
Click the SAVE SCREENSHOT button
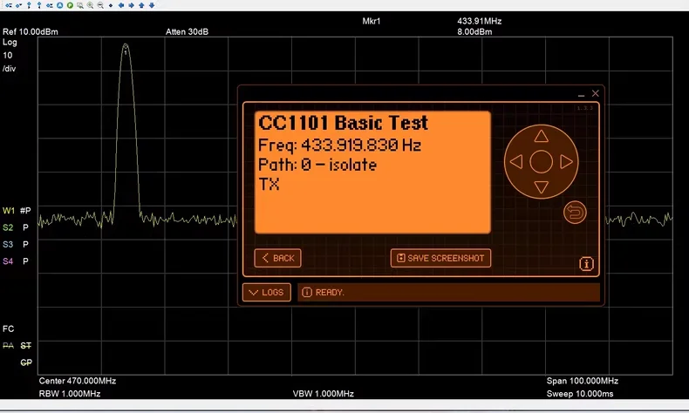coord(440,258)
